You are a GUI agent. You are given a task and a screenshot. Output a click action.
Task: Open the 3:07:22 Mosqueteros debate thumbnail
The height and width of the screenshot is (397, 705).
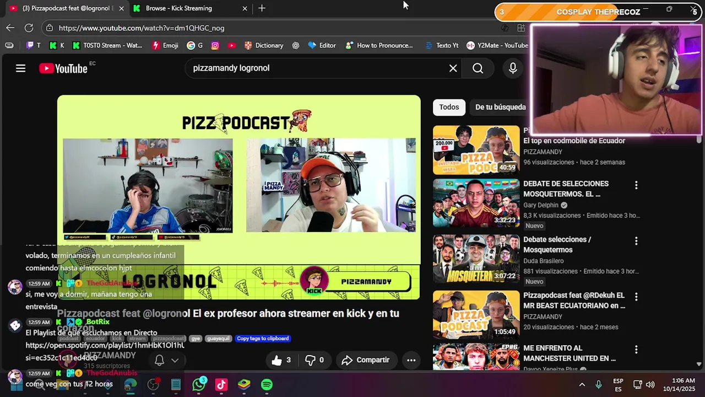click(476, 259)
